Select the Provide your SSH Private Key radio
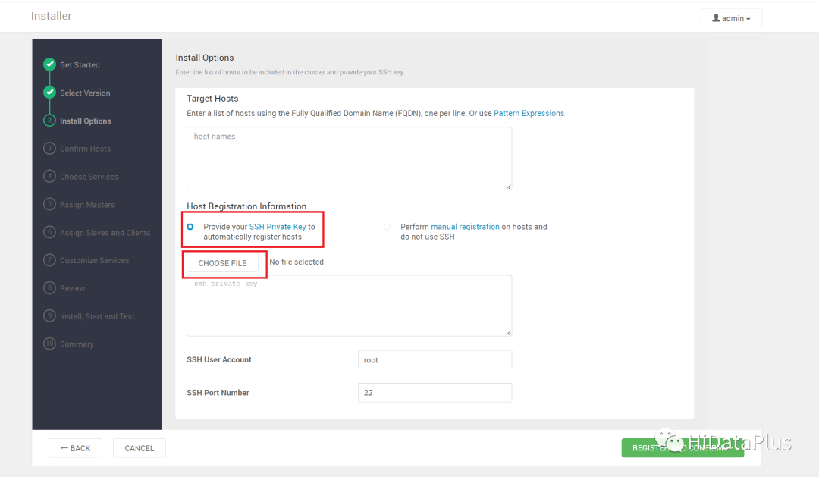 (190, 227)
